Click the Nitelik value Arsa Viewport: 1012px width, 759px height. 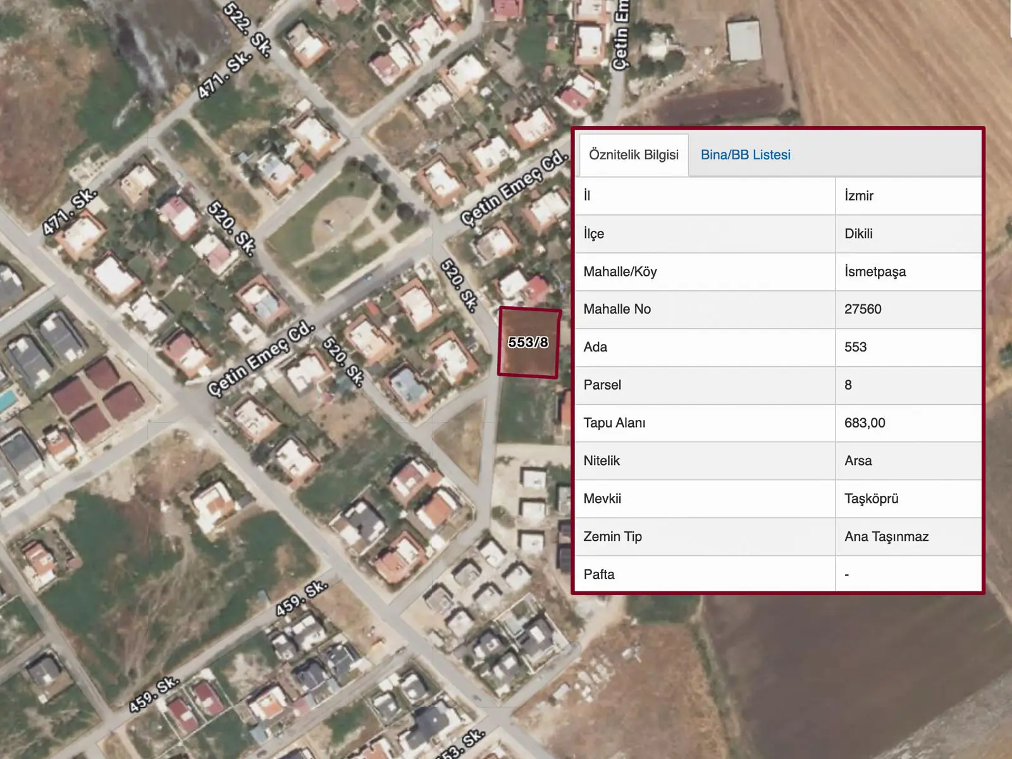coord(858,460)
